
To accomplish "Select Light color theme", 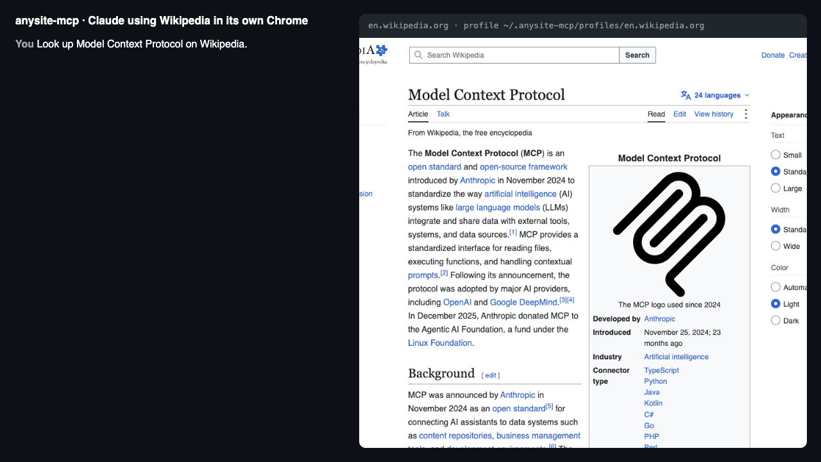I will (x=775, y=304).
